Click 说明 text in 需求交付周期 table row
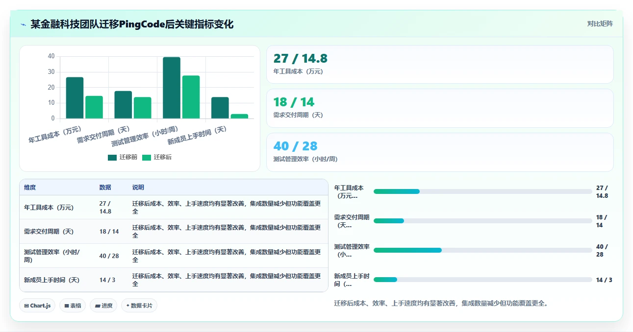This screenshot has width=633, height=332. [227, 232]
